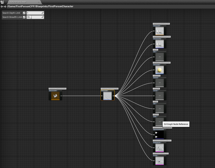Toggle the Search Depth Limit checkbox
The width and height of the screenshot is (215, 168).
point(24,13)
